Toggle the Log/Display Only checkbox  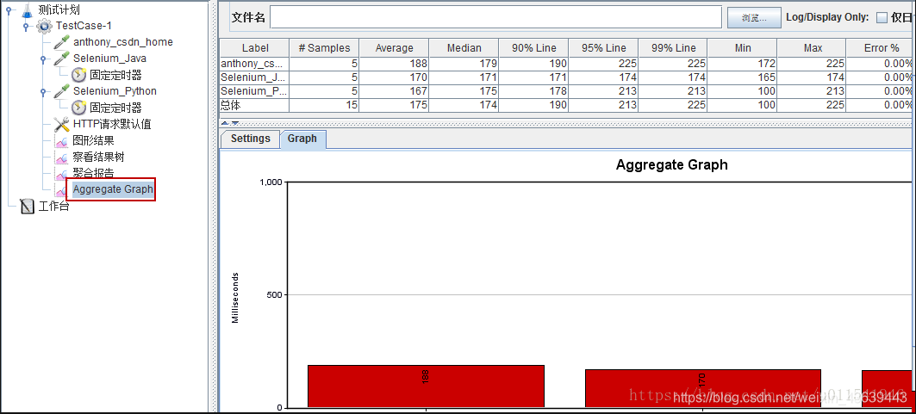[882, 17]
